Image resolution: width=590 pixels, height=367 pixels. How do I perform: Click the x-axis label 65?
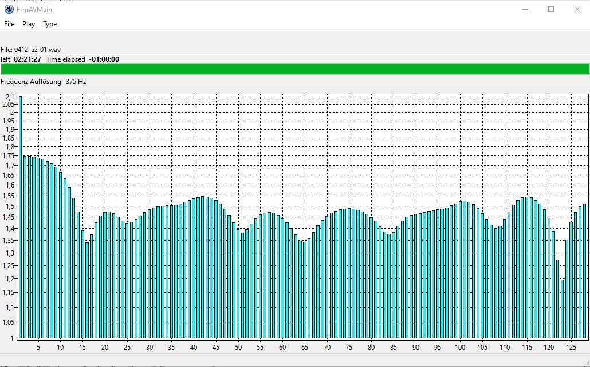(304, 348)
